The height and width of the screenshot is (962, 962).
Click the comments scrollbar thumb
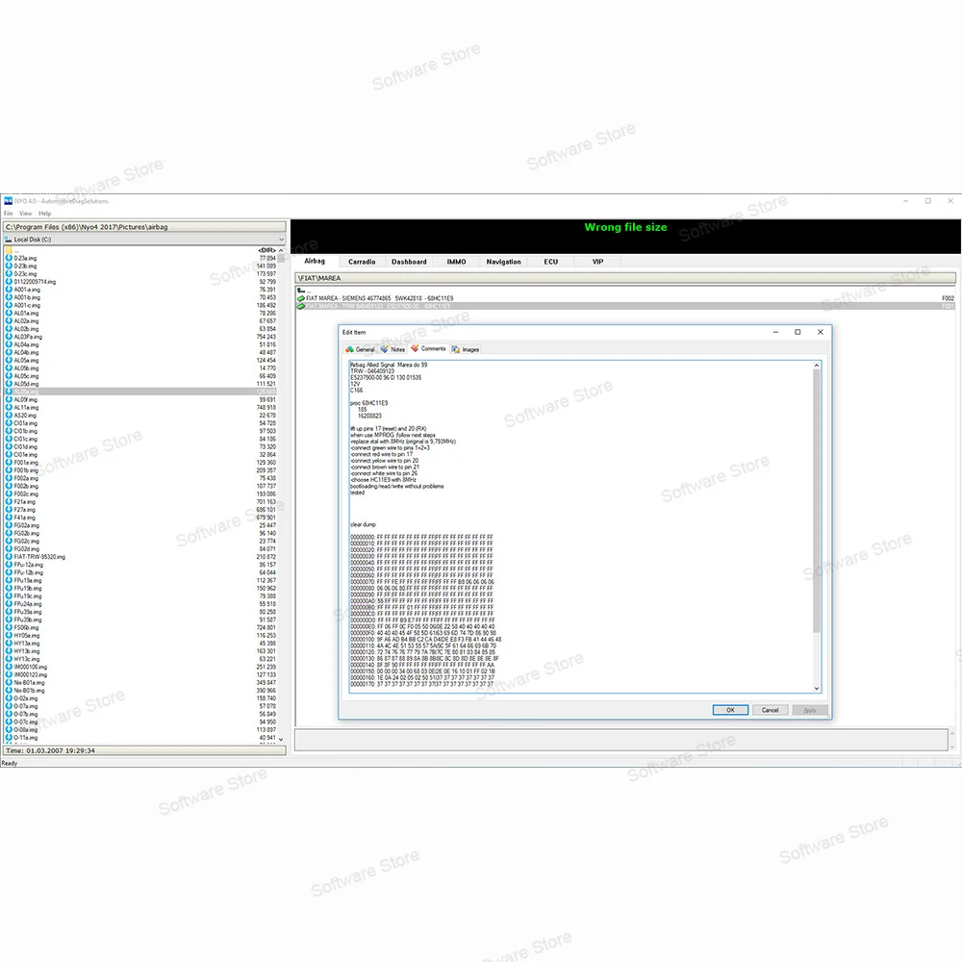pyautogui.click(x=817, y=500)
